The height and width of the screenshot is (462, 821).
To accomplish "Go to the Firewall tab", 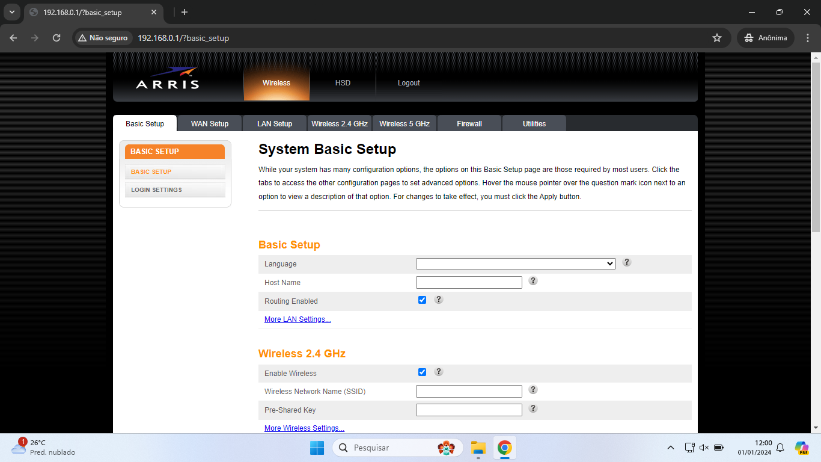I will pyautogui.click(x=469, y=123).
